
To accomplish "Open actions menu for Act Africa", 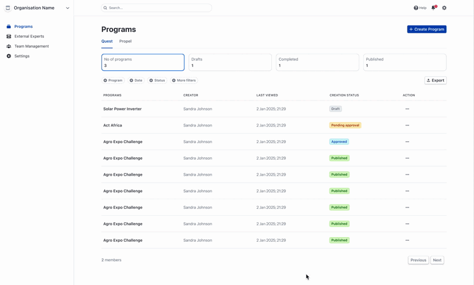I will (407, 125).
